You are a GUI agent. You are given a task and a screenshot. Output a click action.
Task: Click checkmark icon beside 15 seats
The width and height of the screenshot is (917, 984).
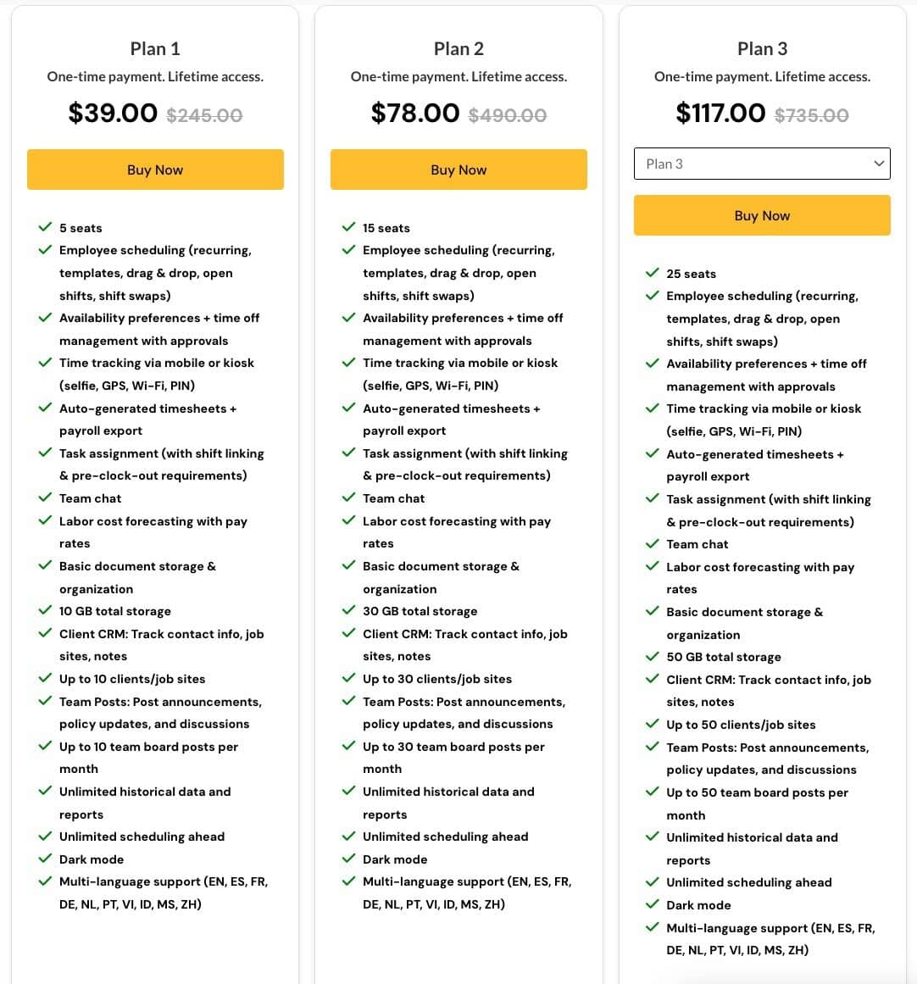coord(348,227)
